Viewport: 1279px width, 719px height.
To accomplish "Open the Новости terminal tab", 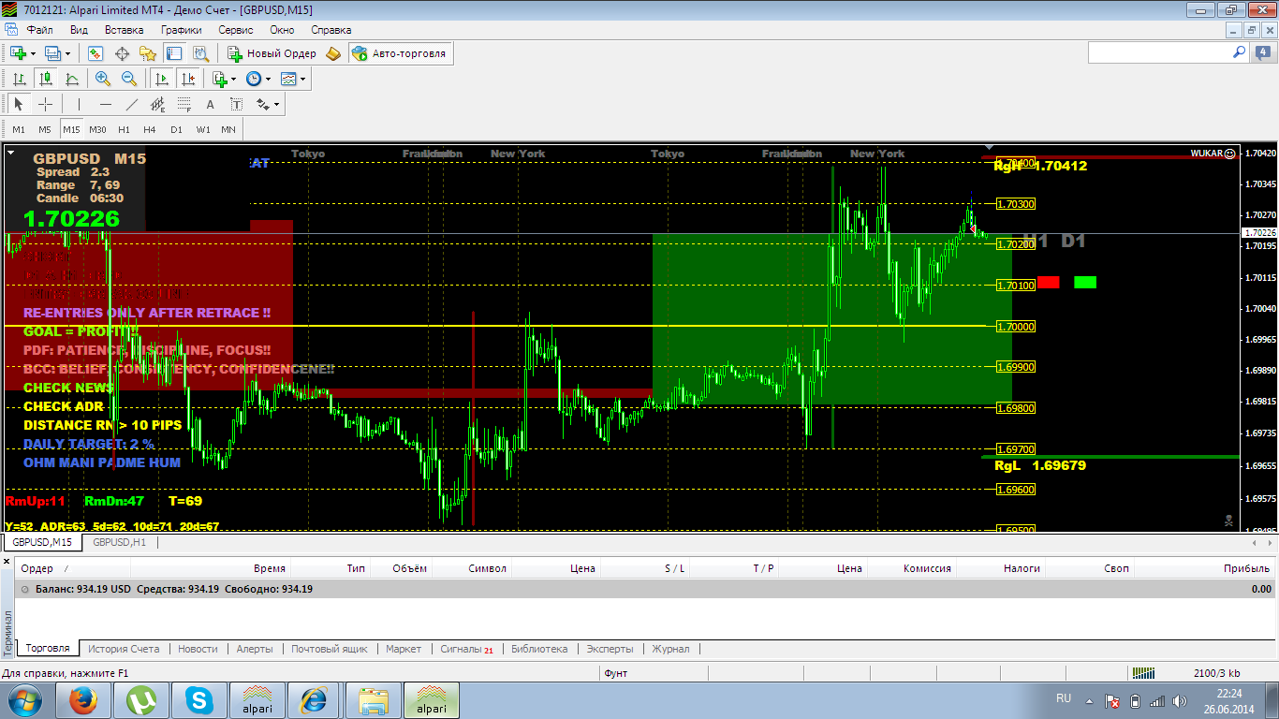I will point(198,649).
